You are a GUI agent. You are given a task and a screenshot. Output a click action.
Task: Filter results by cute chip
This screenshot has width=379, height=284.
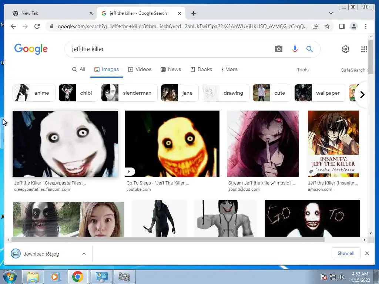tap(272, 93)
